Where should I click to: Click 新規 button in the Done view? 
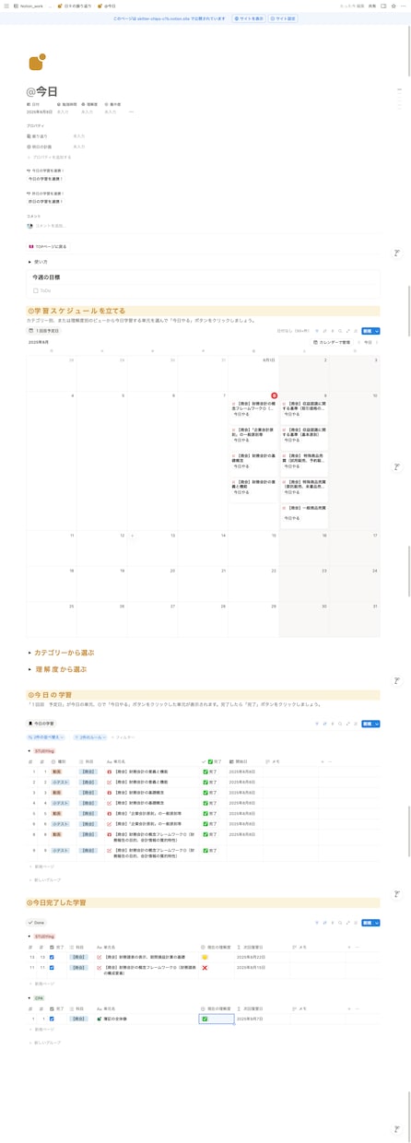pos(367,923)
